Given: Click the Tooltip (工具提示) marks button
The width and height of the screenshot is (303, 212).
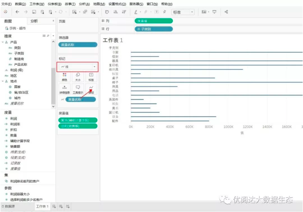Looking at the screenshot, I should (x=78, y=89).
